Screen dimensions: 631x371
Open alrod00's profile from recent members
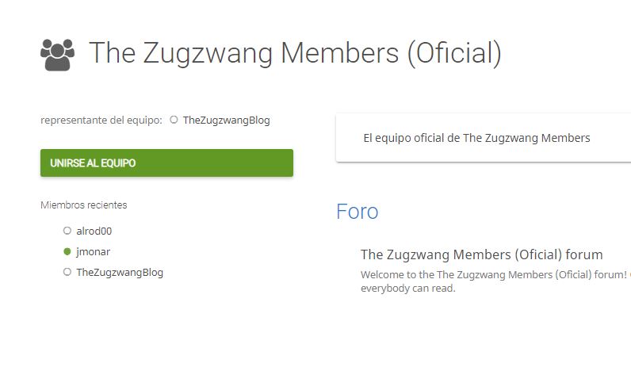[x=94, y=231]
